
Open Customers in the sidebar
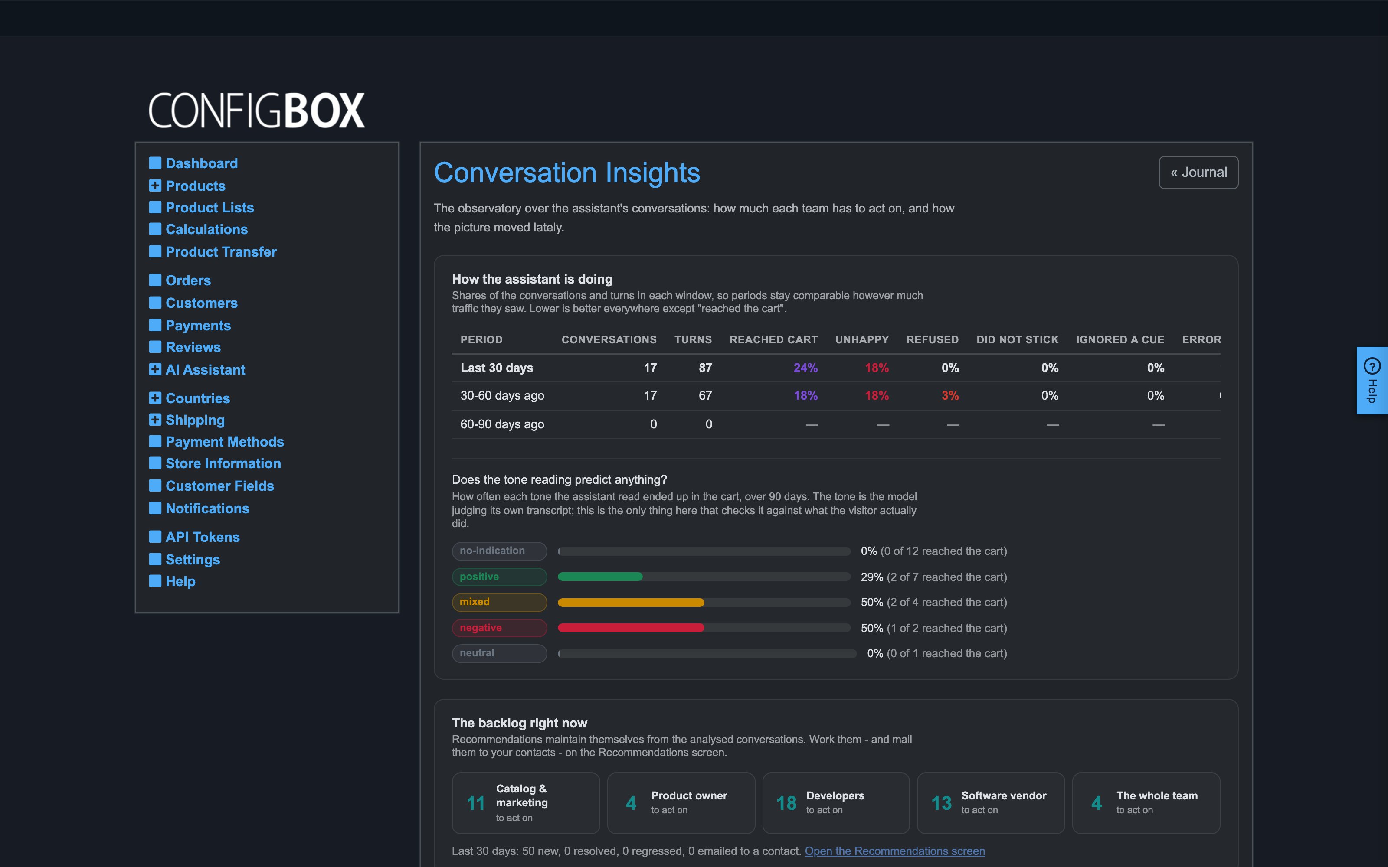tap(201, 303)
